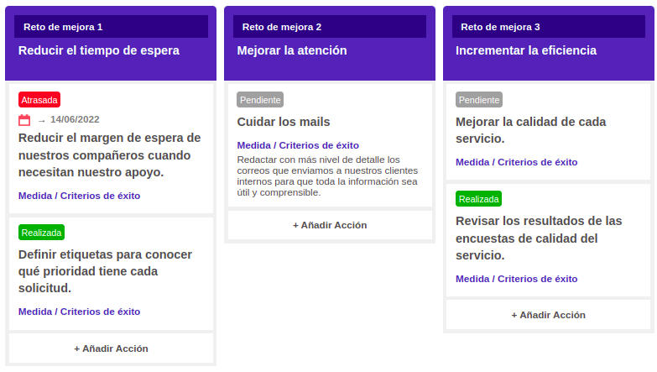Screen dimensions: 657x372
Task: Open the Incrementar la eficiencia challenge title
Action: pos(526,50)
